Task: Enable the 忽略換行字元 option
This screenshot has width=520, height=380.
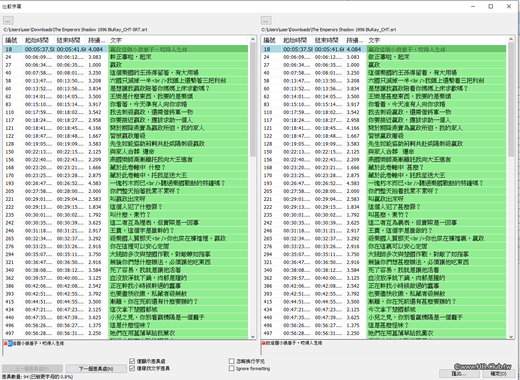Action: point(232,361)
